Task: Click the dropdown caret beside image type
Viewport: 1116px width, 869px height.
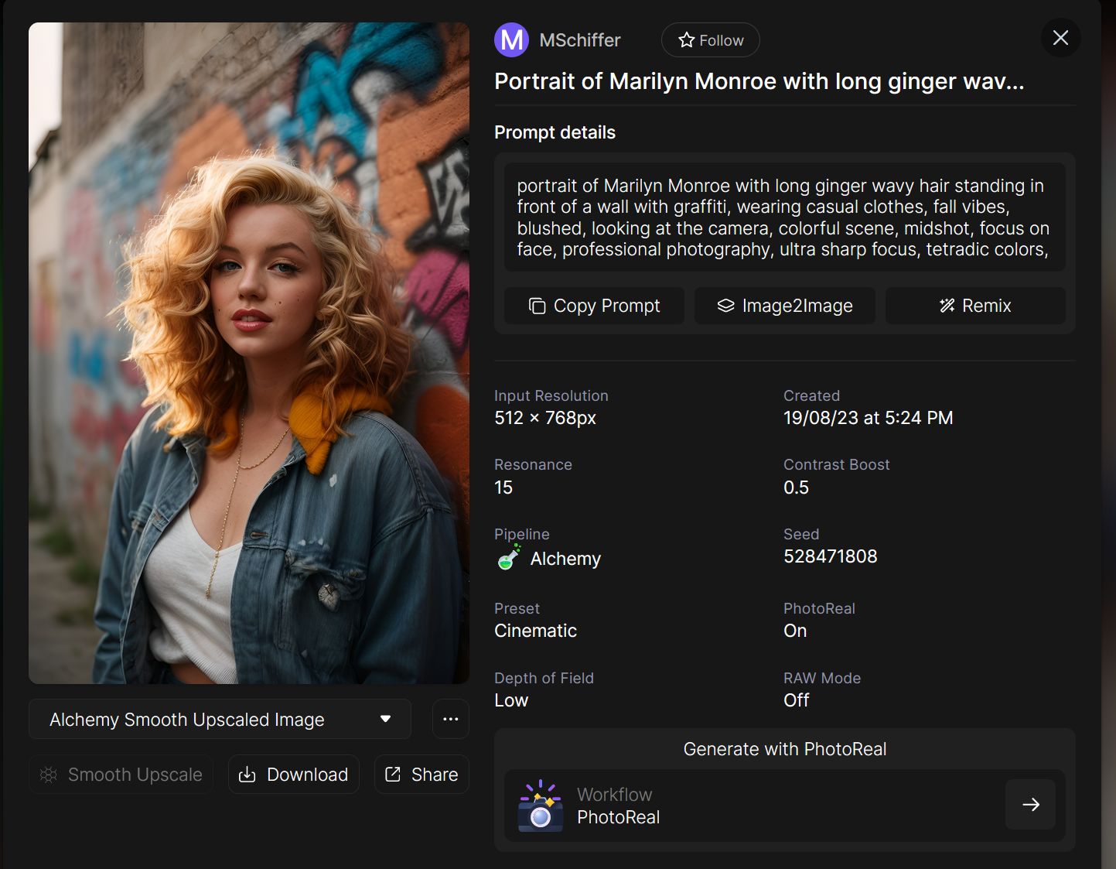Action: click(x=385, y=719)
